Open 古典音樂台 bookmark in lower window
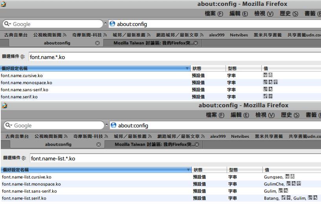Viewport: 321px width, 204px height. click(x=17, y=136)
